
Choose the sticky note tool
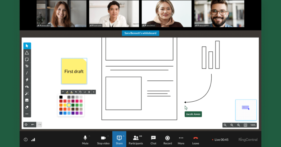(27, 59)
